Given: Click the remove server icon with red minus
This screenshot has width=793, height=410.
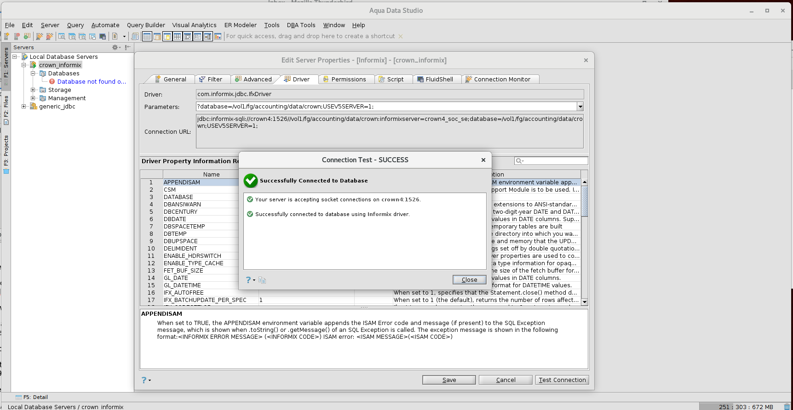Looking at the screenshot, I should (17, 36).
